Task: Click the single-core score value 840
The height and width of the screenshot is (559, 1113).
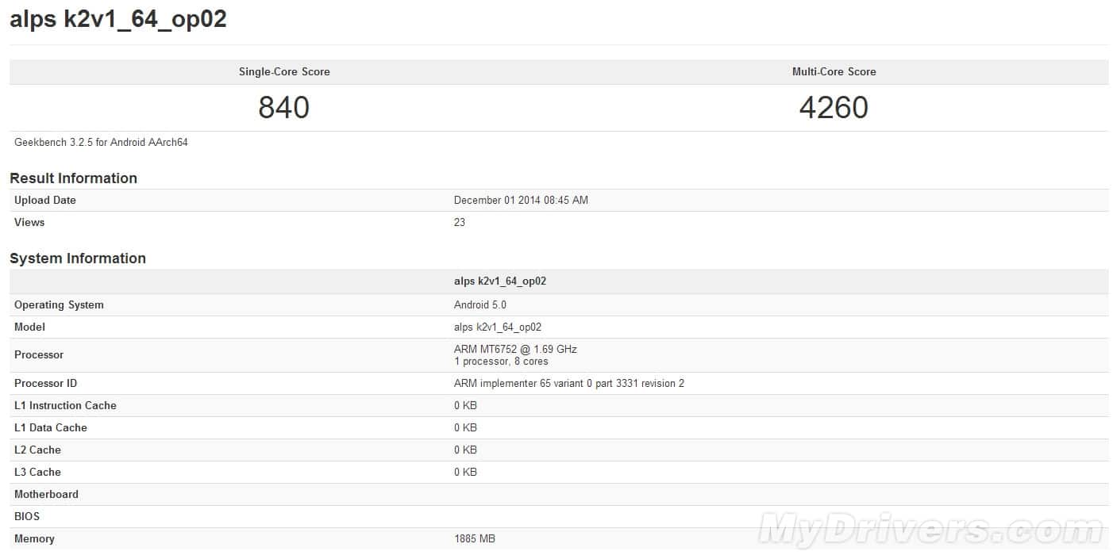Action: pos(283,107)
